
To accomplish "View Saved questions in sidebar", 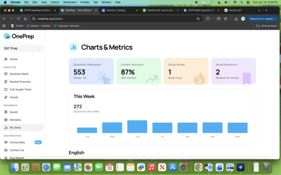I will coord(14,112).
